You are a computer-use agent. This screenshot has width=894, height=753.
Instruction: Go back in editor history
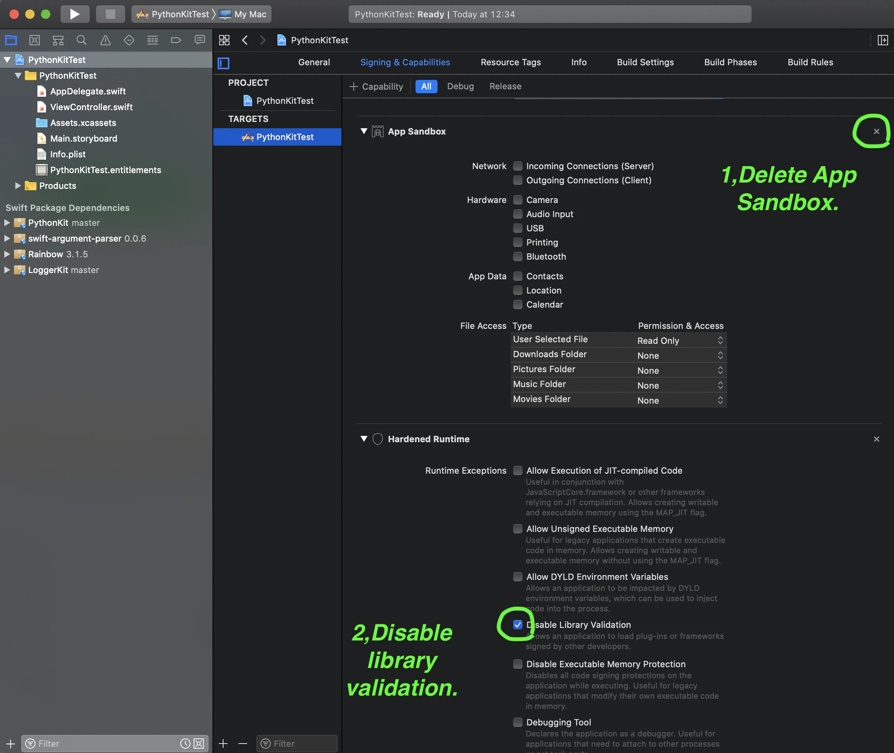pyautogui.click(x=245, y=40)
